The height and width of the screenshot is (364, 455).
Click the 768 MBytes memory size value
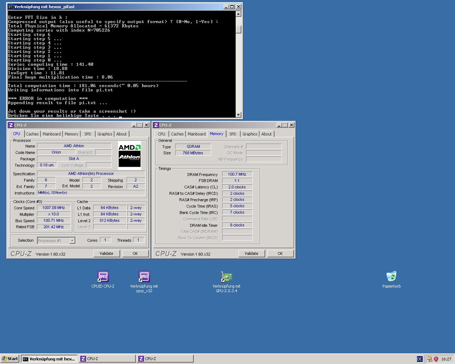click(193, 153)
